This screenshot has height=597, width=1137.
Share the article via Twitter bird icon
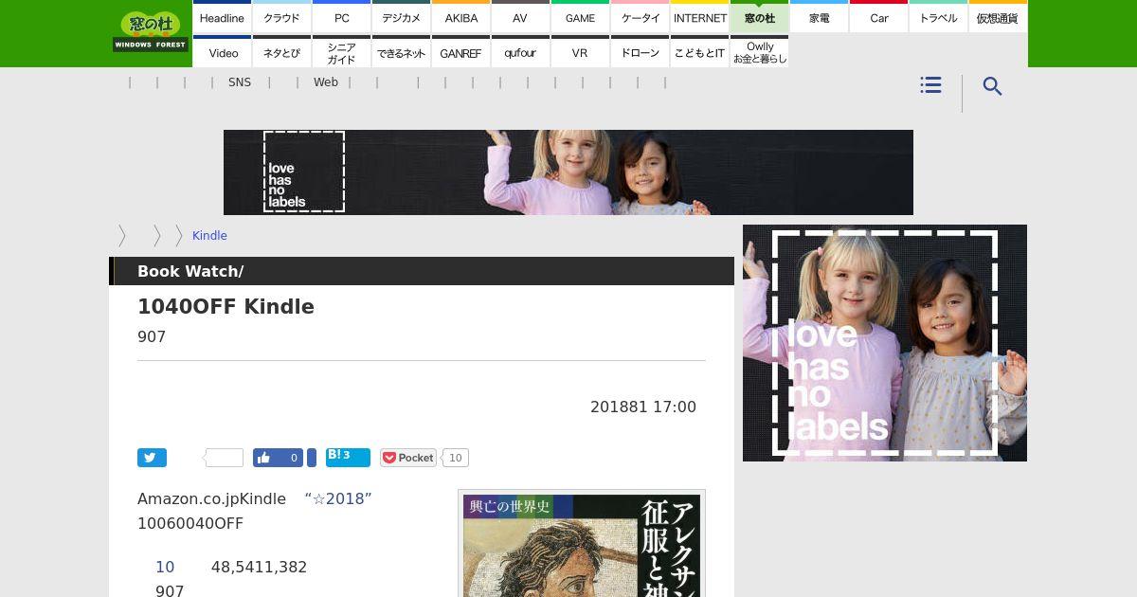coord(152,458)
